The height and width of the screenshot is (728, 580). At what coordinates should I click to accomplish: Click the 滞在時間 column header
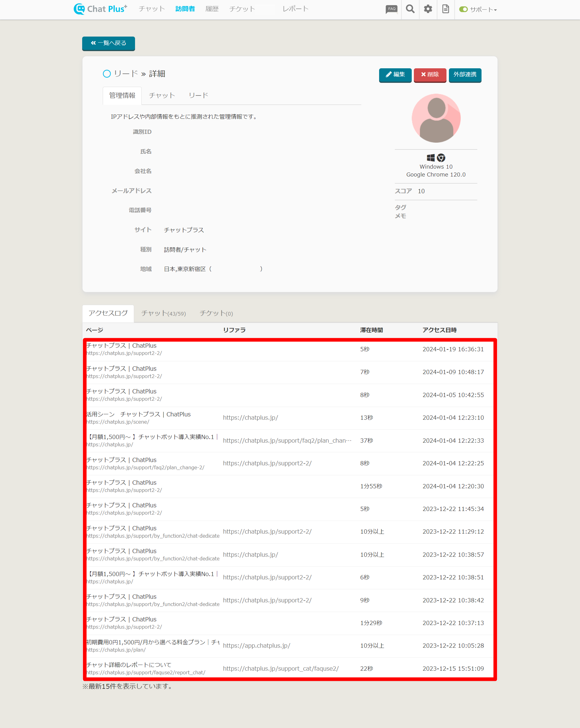pyautogui.click(x=371, y=330)
